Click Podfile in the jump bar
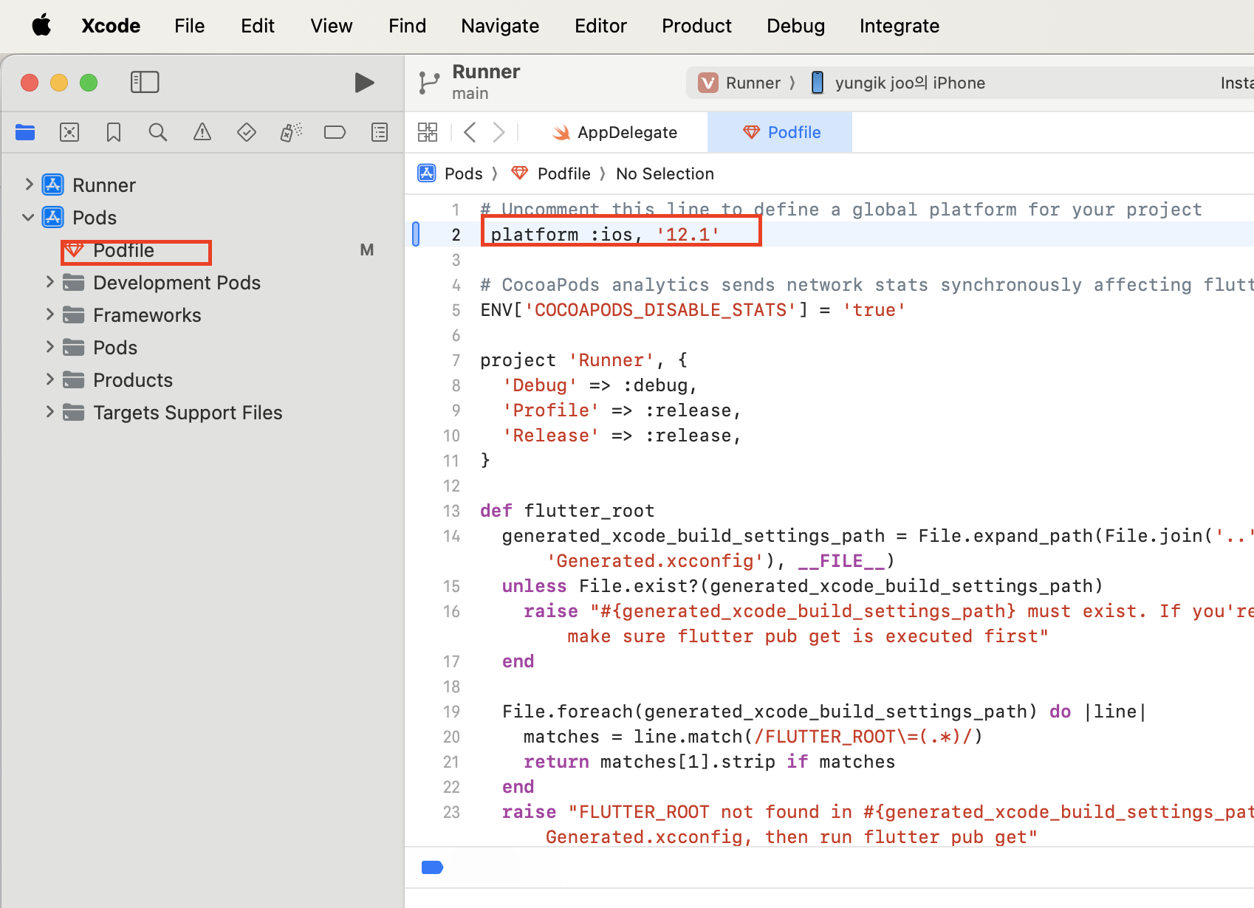This screenshot has width=1254, height=908. (551, 173)
